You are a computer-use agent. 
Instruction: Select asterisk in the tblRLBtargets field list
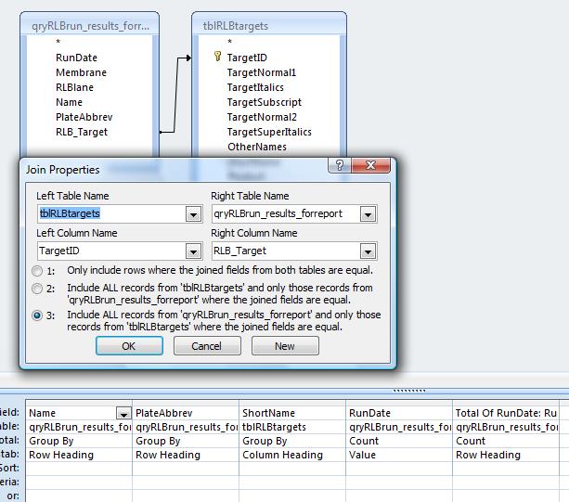pos(229,42)
